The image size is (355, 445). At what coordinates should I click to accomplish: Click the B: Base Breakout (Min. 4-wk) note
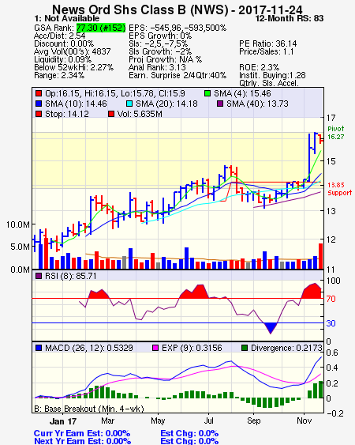(89, 409)
